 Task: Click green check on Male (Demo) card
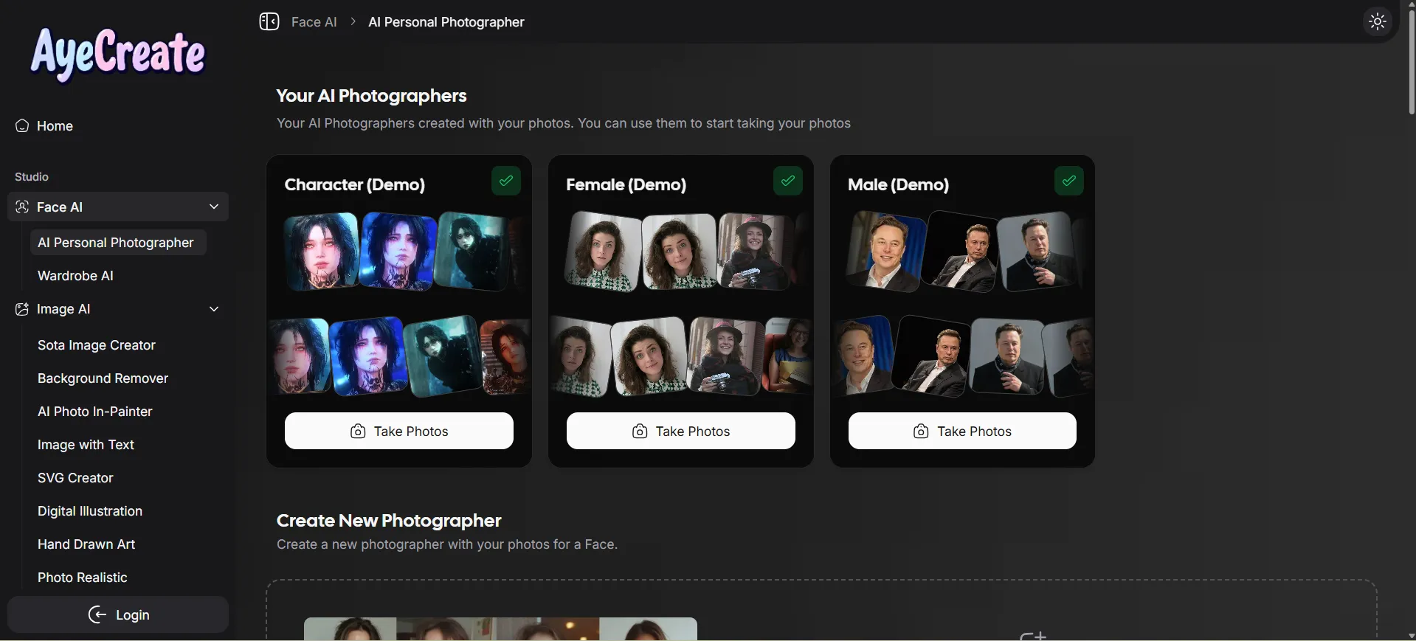pos(1069,181)
